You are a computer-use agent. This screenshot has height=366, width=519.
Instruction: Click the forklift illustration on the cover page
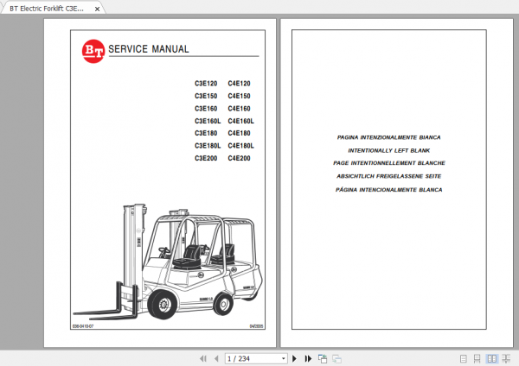[168, 262]
